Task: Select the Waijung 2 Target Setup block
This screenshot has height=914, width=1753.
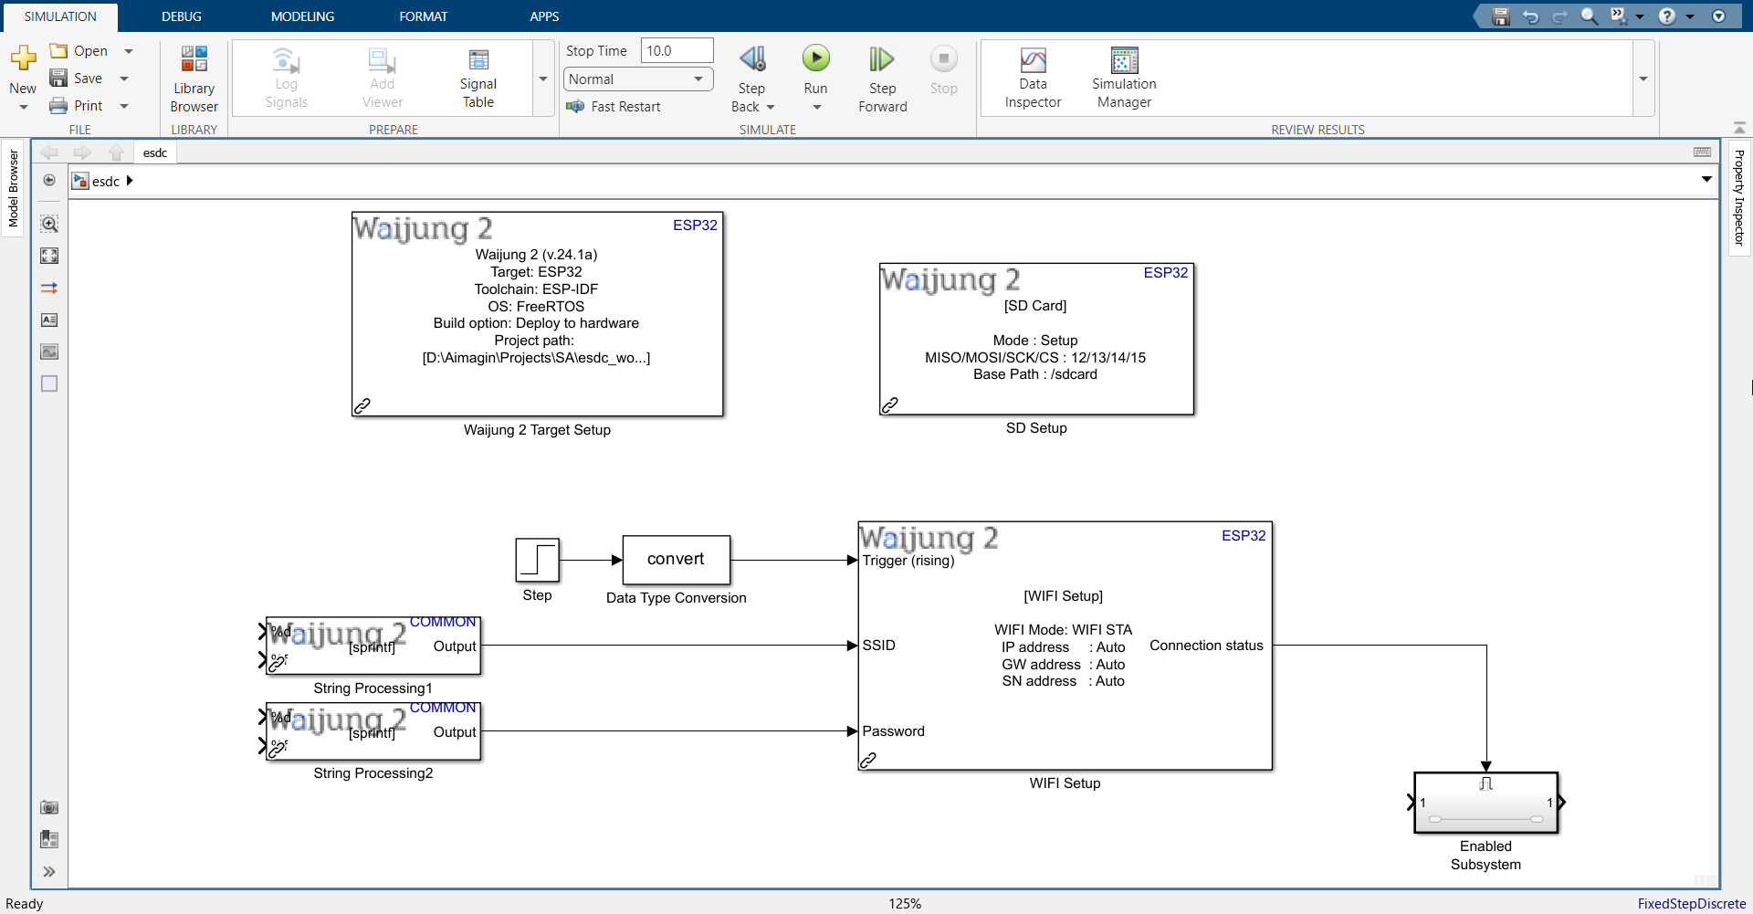Action: coord(537,314)
